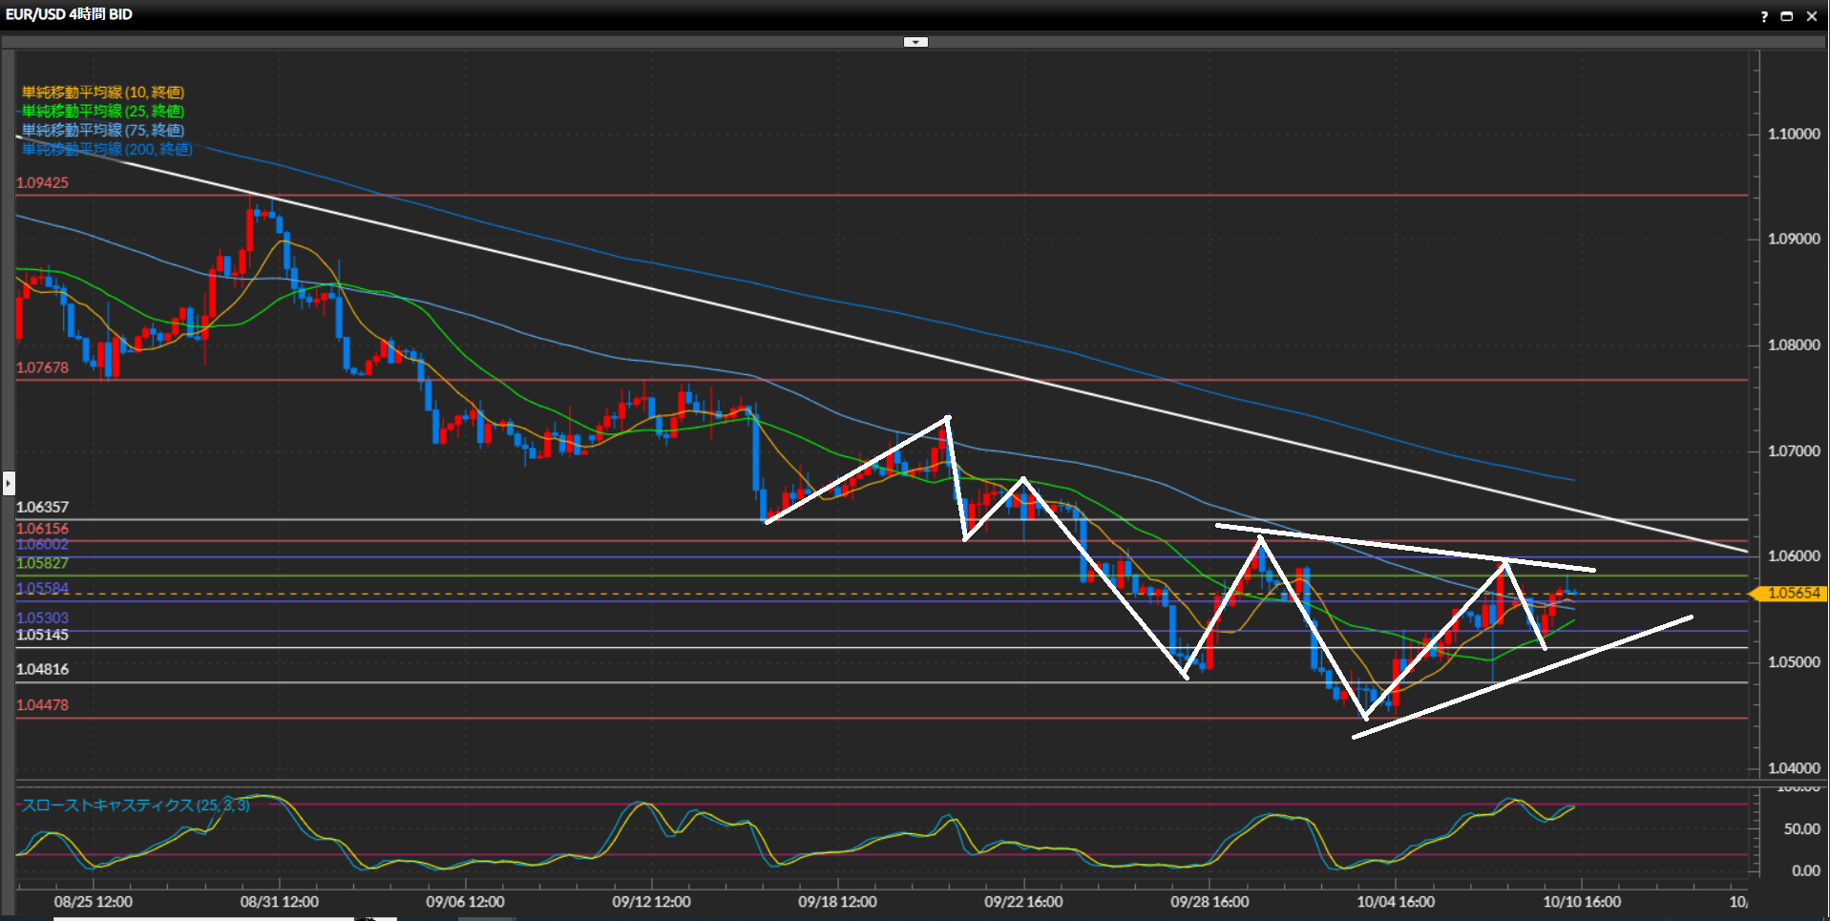Close the EUR/USD chart window

click(1811, 16)
